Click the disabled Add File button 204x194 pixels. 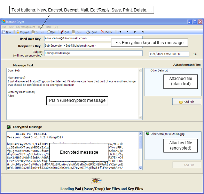point(187,165)
